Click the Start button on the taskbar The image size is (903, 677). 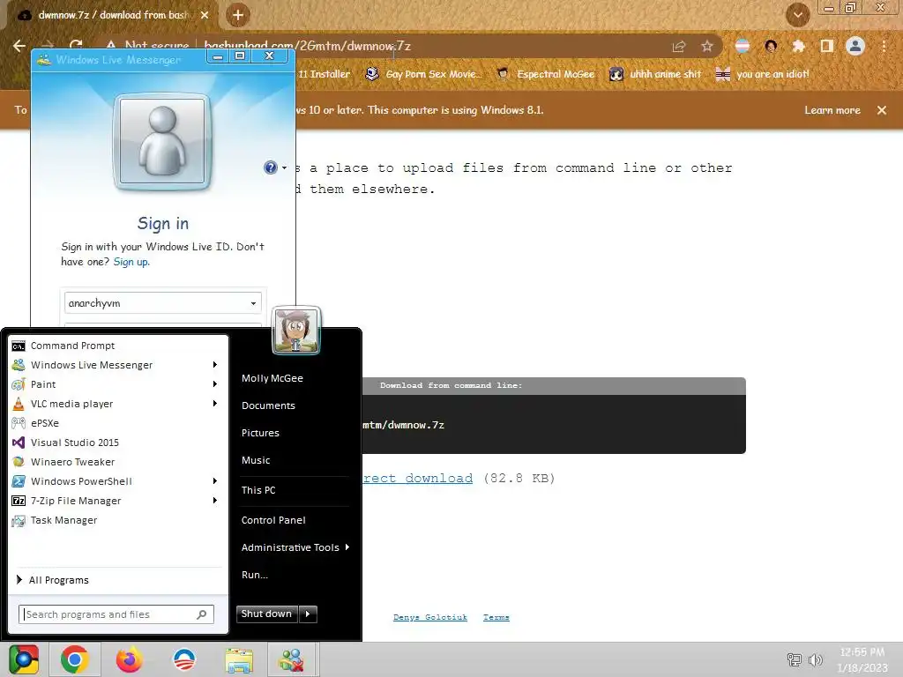click(x=24, y=659)
